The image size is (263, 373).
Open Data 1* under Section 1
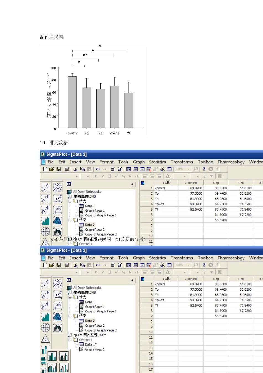[91, 344]
